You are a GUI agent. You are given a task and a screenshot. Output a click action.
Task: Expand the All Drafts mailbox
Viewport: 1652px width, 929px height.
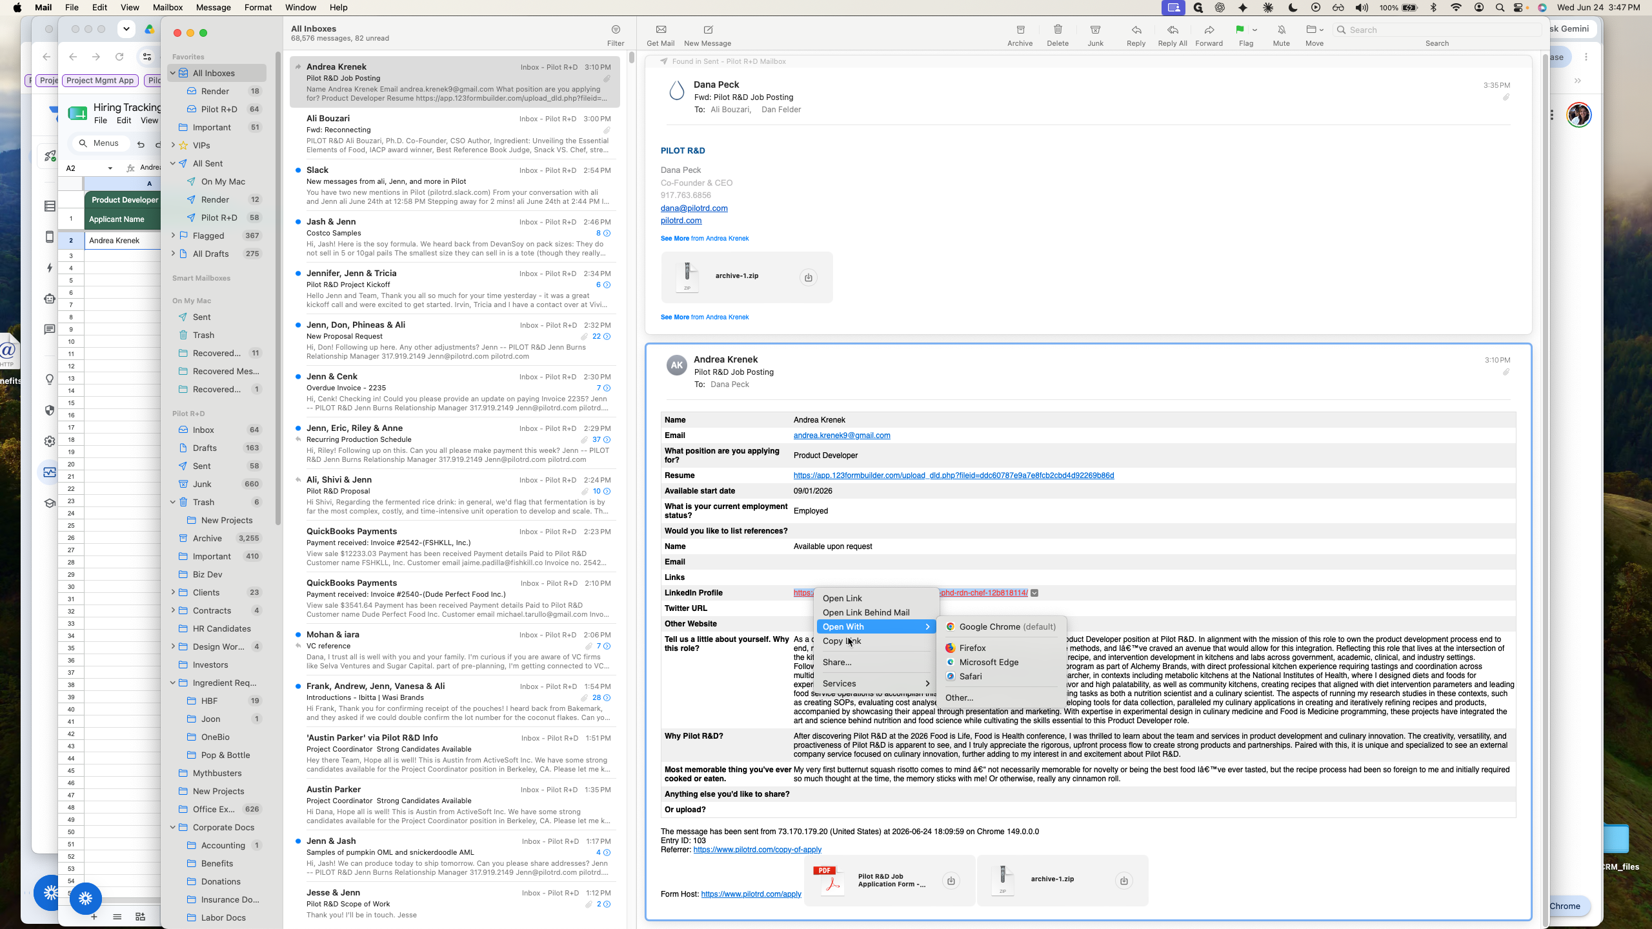point(173,254)
